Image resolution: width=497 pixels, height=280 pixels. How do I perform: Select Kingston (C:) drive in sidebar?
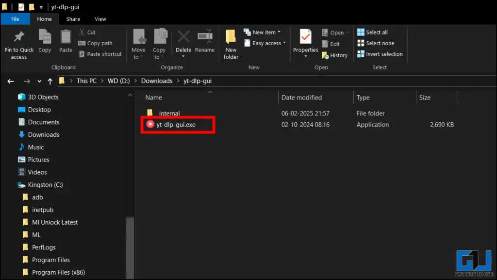(40, 185)
